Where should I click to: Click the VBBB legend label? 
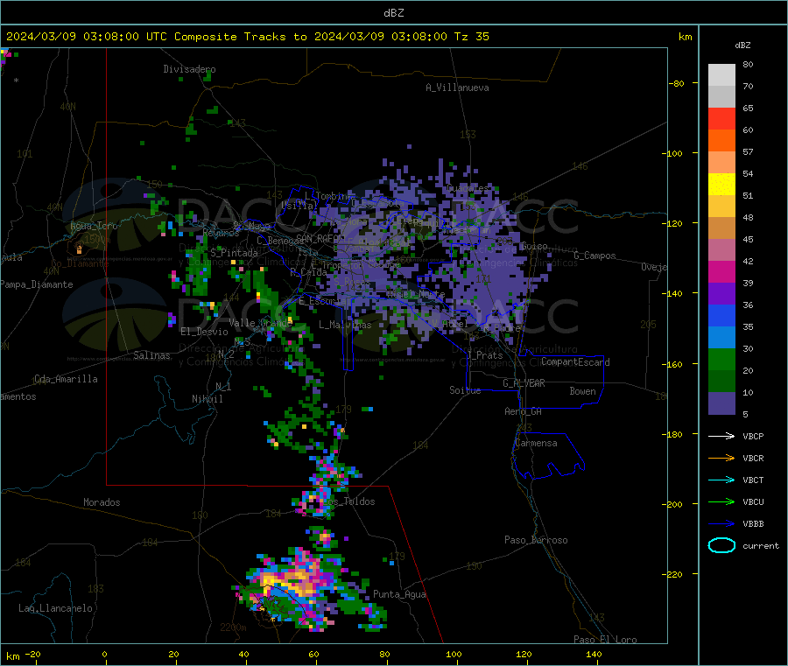coord(753,524)
